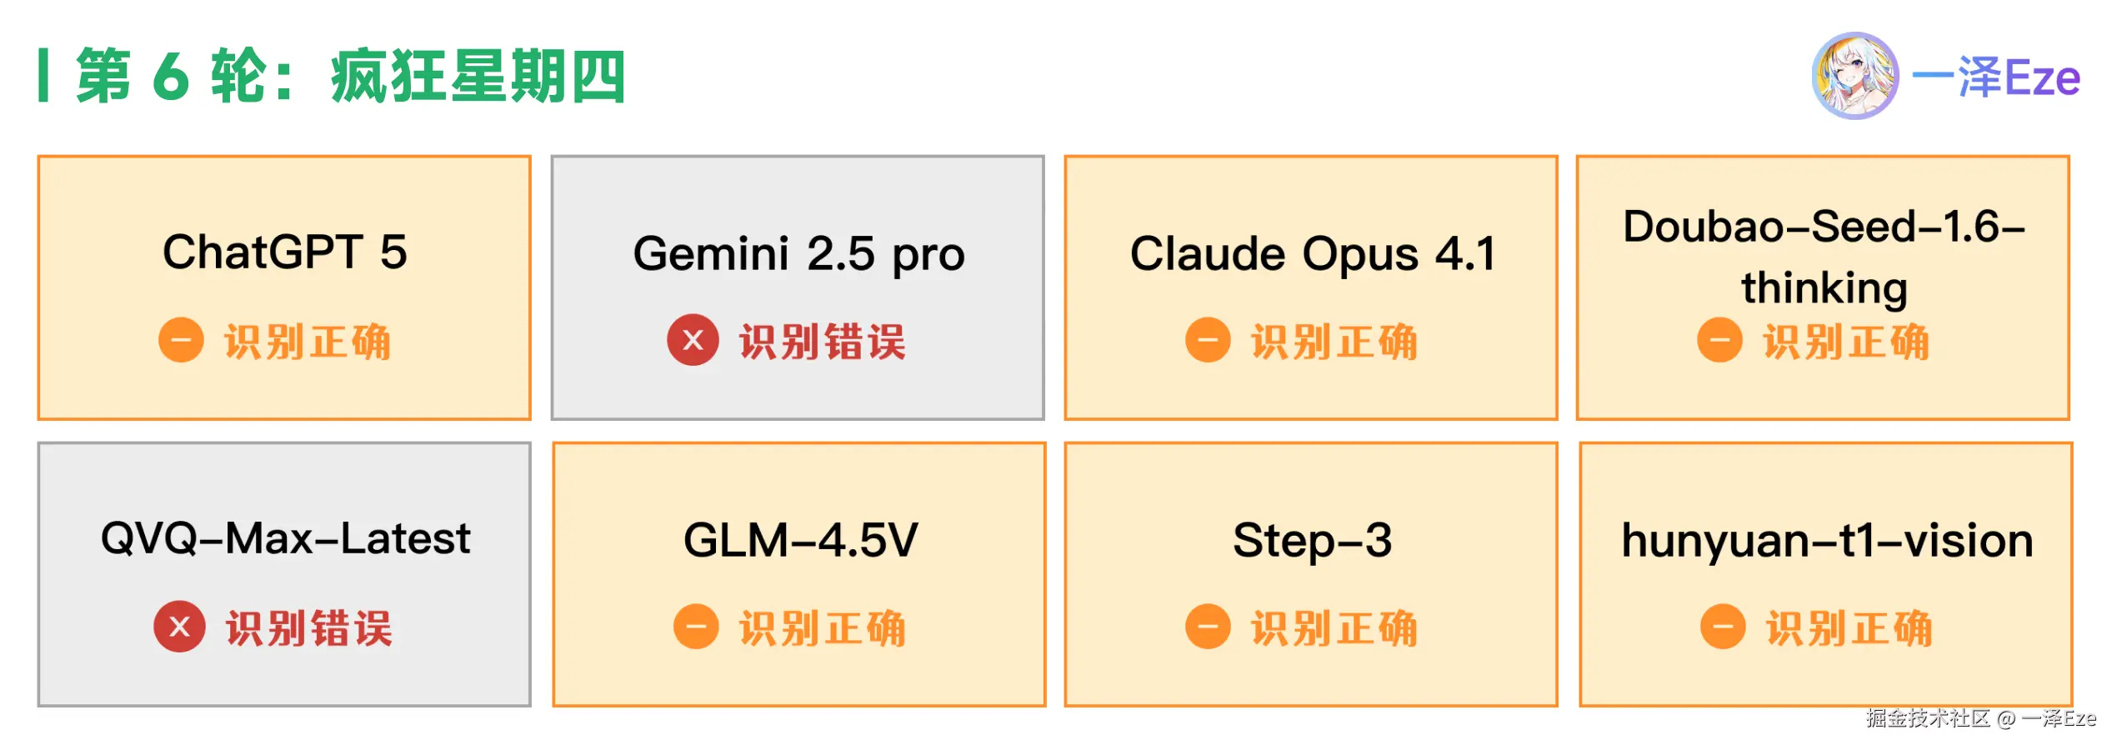
Task: Click the Claude Opus 4.1 model name
Action: pyautogui.click(x=1313, y=253)
